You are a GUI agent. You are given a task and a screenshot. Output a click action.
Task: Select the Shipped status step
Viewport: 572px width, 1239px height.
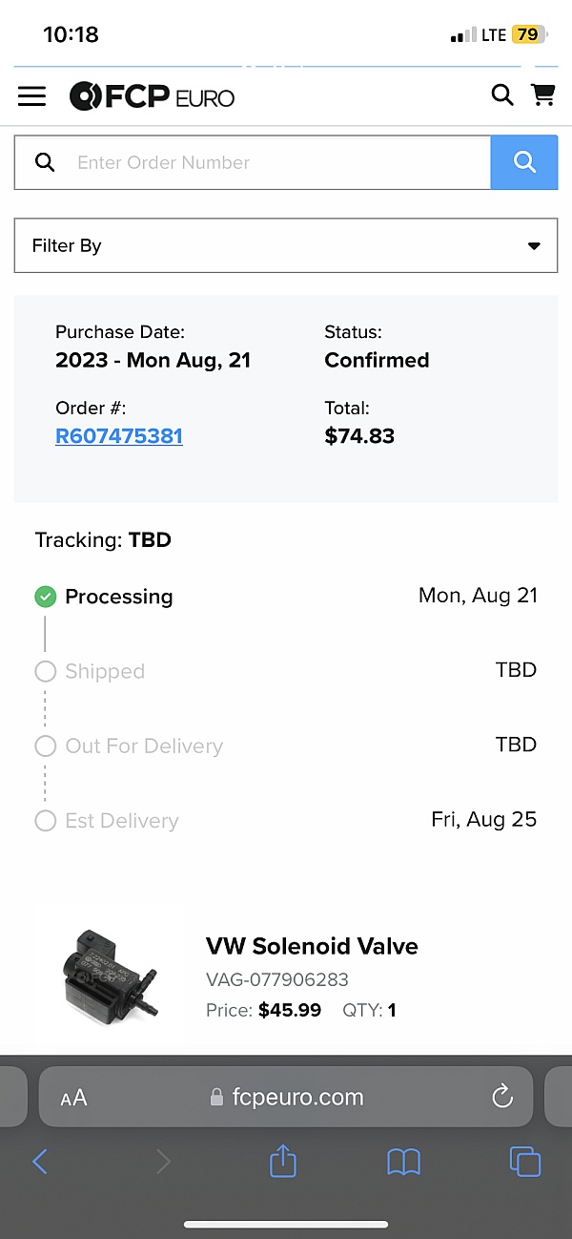pyautogui.click(x=104, y=671)
